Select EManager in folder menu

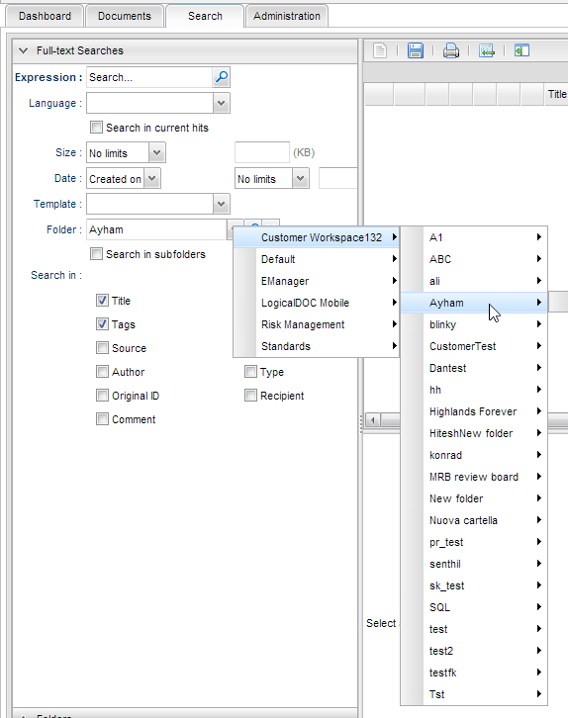(x=316, y=281)
